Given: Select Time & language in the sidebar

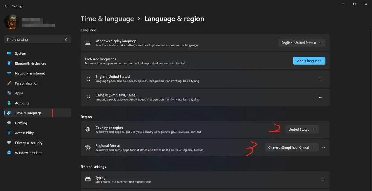Looking at the screenshot, I should click(28, 113).
